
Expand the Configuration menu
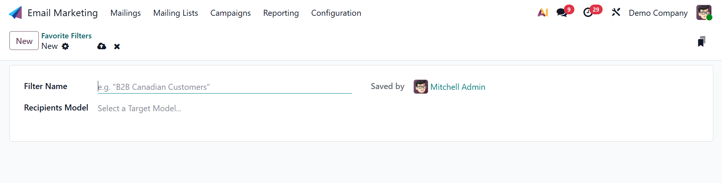point(336,13)
